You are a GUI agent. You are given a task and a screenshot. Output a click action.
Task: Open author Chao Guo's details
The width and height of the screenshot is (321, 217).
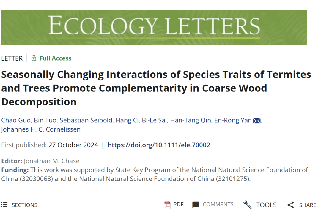pyautogui.click(x=16, y=120)
